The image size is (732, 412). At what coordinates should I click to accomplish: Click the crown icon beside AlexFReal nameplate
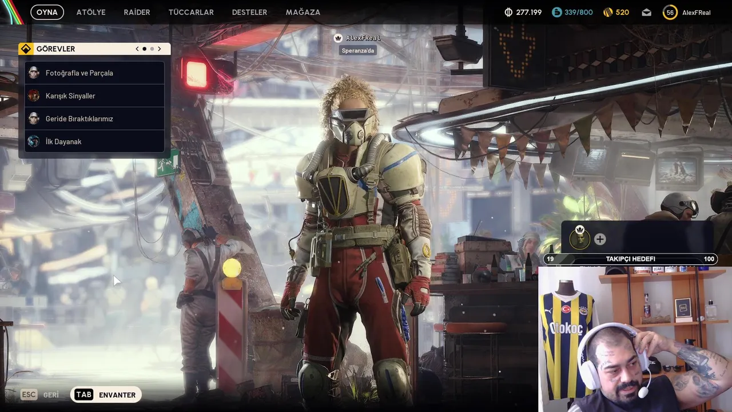(338, 38)
